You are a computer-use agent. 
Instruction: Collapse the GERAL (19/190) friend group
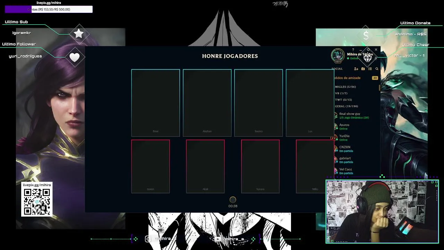(347, 106)
